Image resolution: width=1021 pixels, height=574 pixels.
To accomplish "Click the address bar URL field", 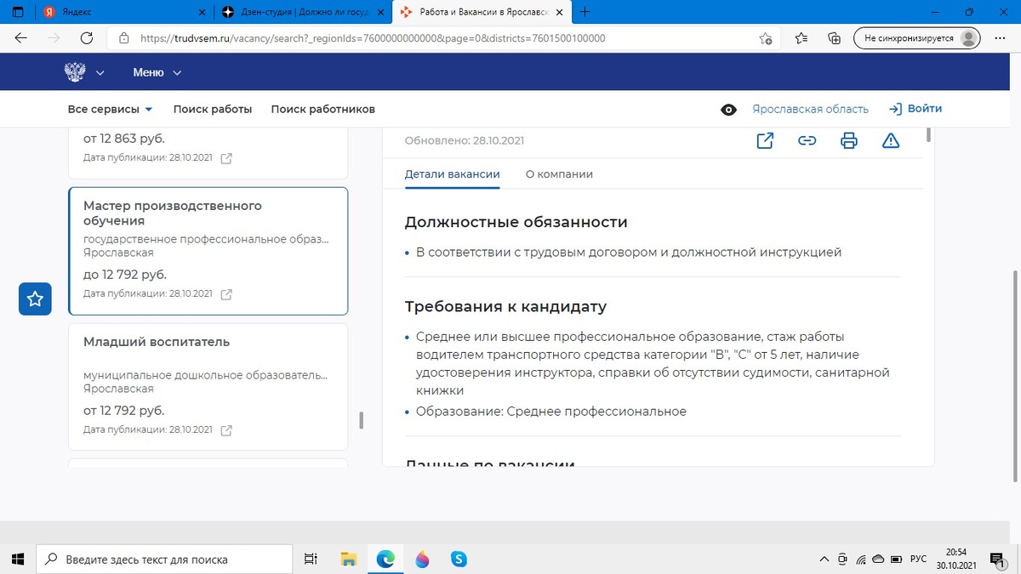I will coord(442,38).
